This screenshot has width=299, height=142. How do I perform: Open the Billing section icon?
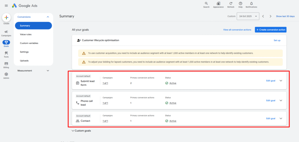tap(6, 64)
